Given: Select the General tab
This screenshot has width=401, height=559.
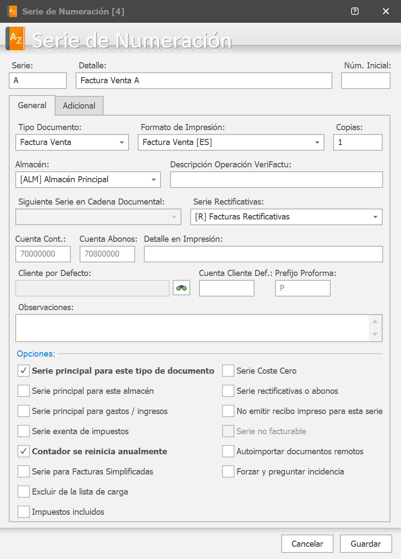Looking at the screenshot, I should click(x=32, y=105).
